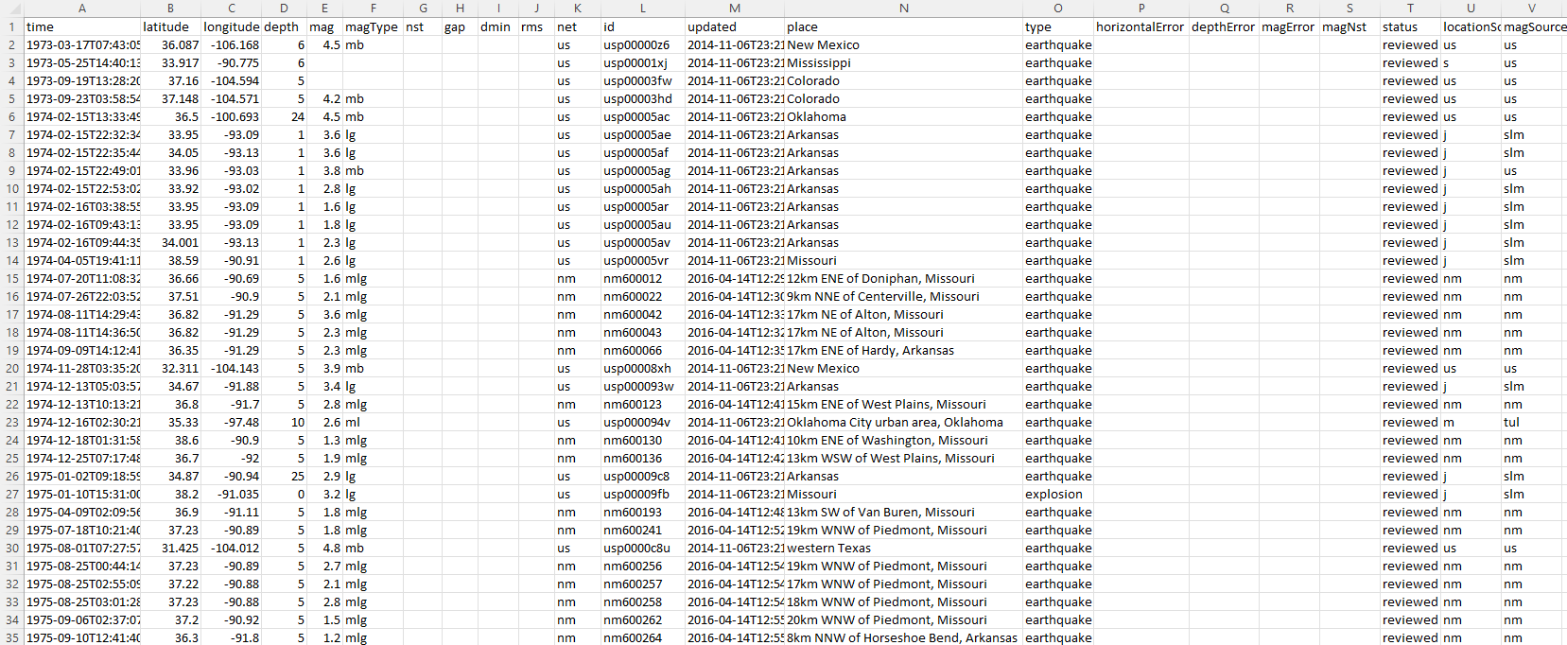Image resolution: width=1567 pixels, height=645 pixels.
Task: Select column V header
Action: [x=1533, y=9]
